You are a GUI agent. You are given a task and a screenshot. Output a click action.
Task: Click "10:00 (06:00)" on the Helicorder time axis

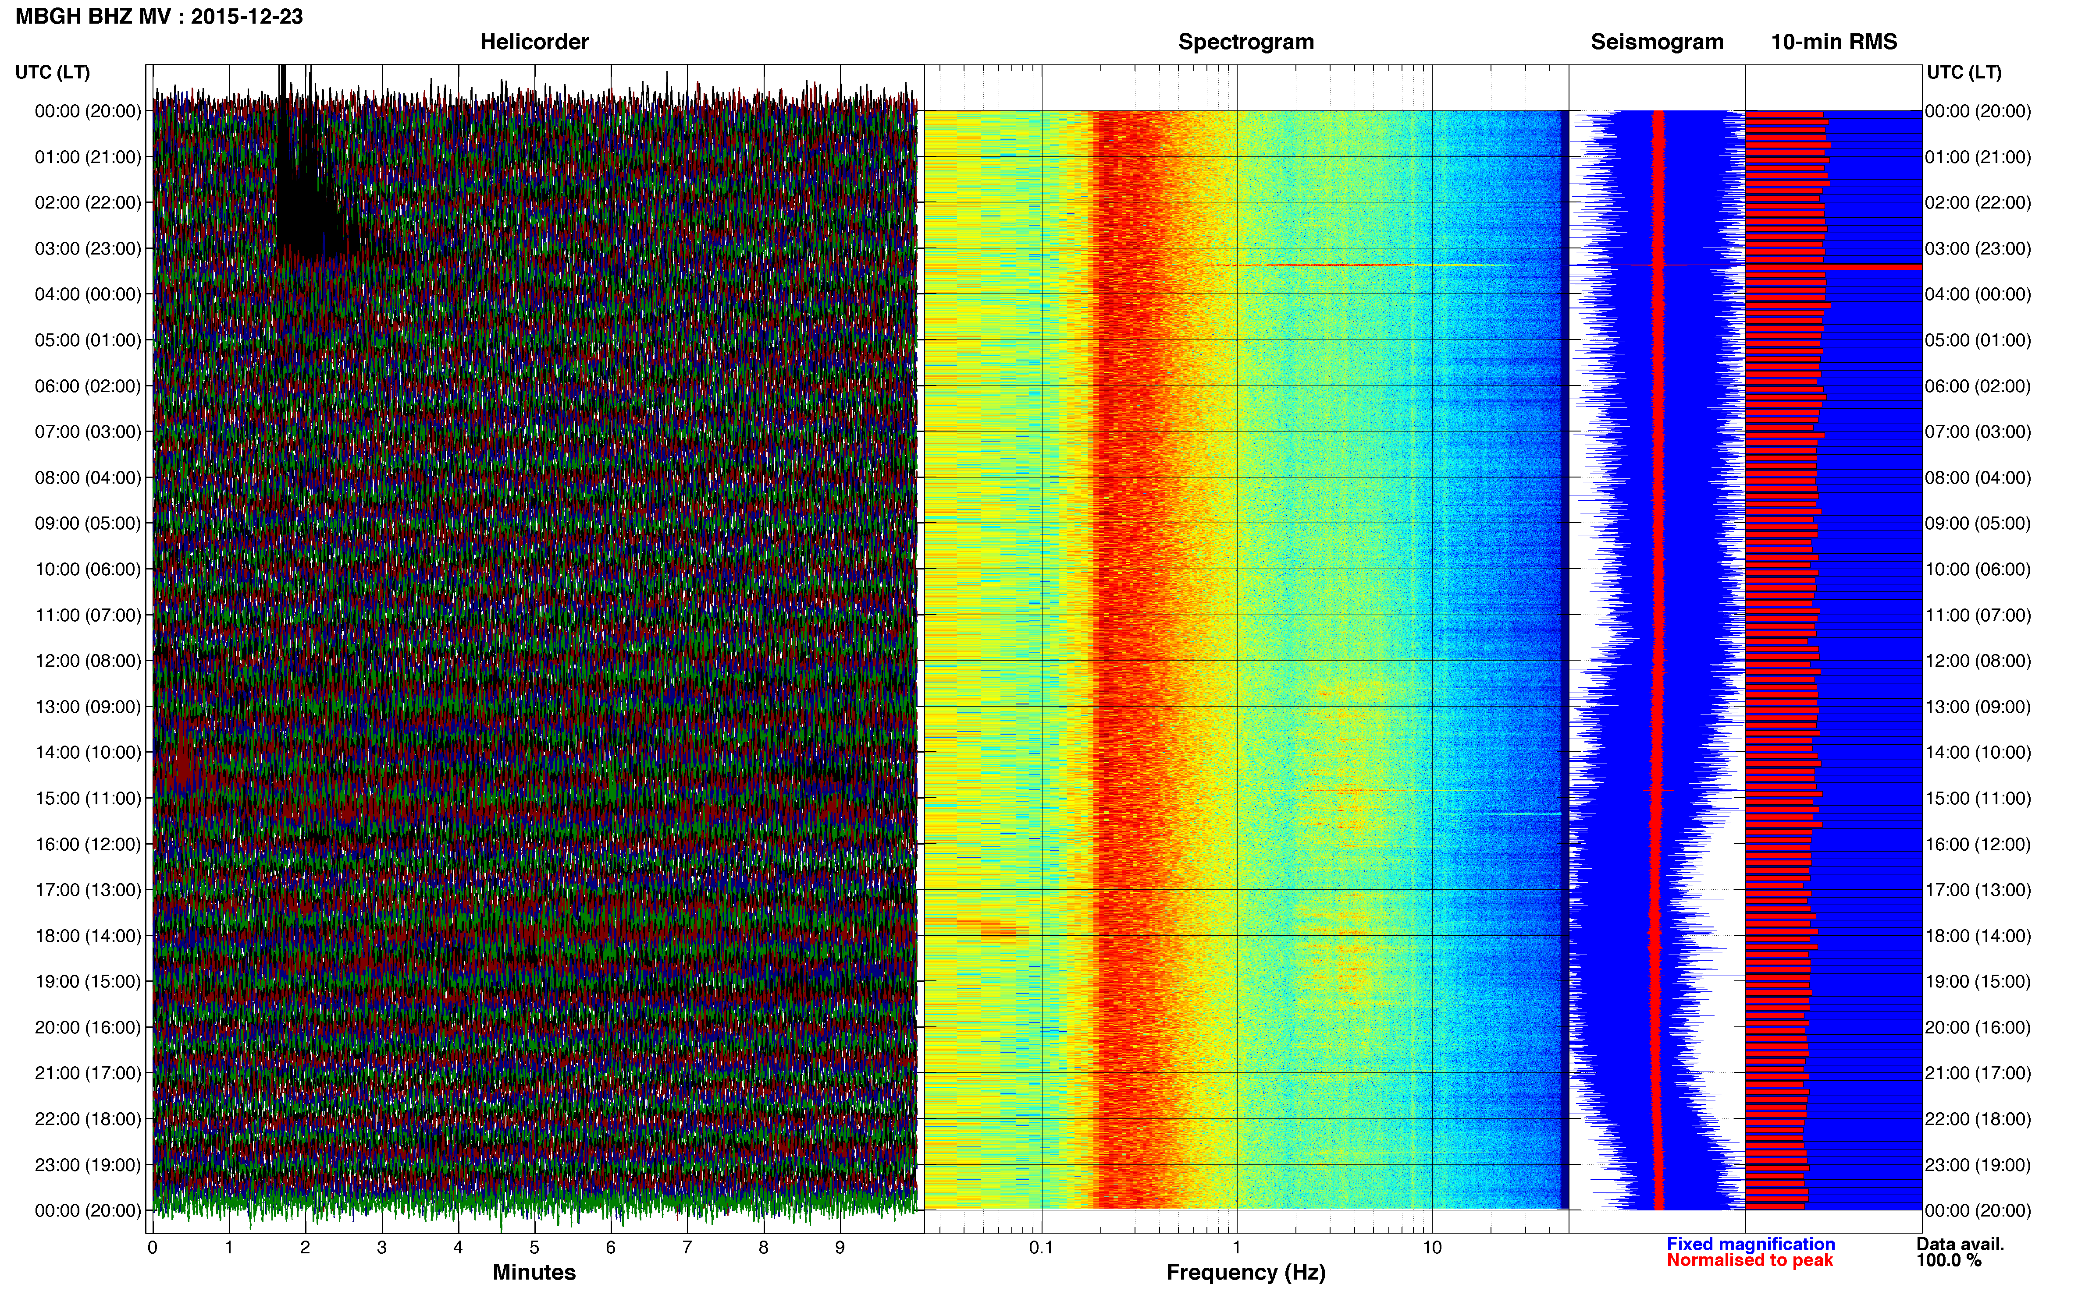click(88, 569)
